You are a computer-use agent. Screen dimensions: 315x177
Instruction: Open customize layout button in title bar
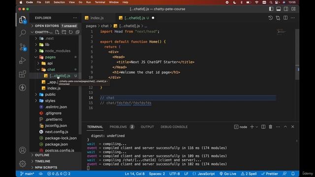293,9
